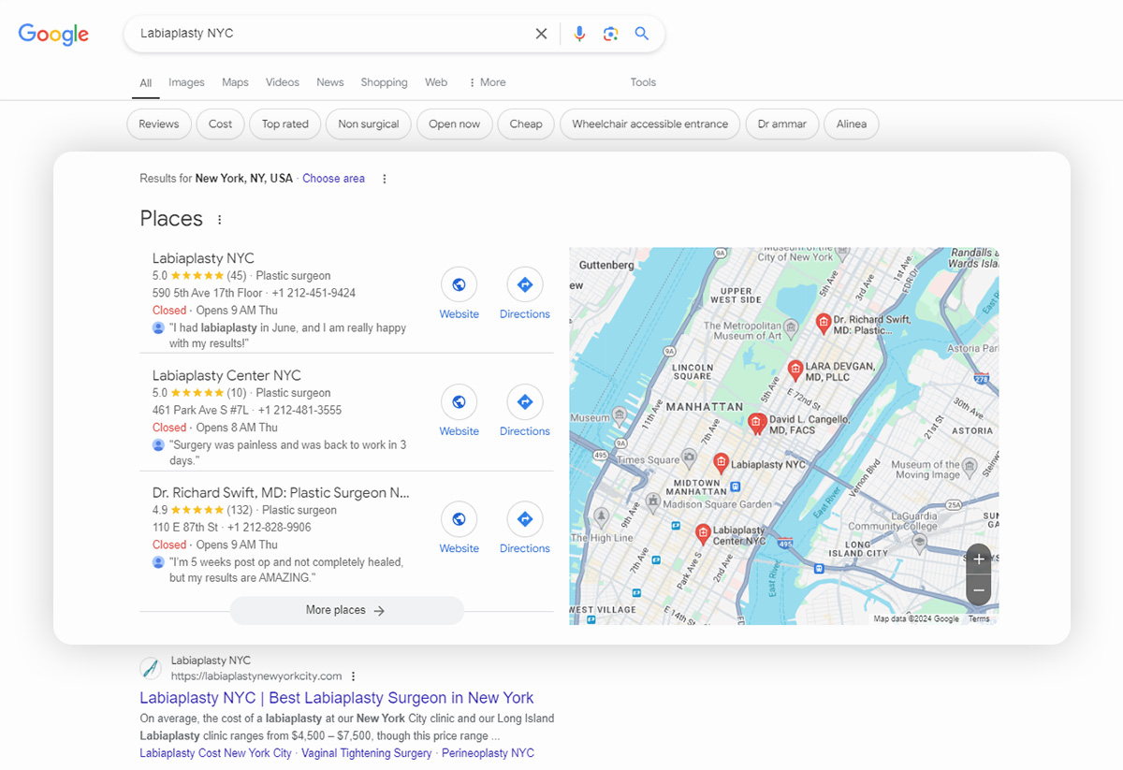Click the Choose area link
This screenshot has height=770, width=1123.
point(333,179)
